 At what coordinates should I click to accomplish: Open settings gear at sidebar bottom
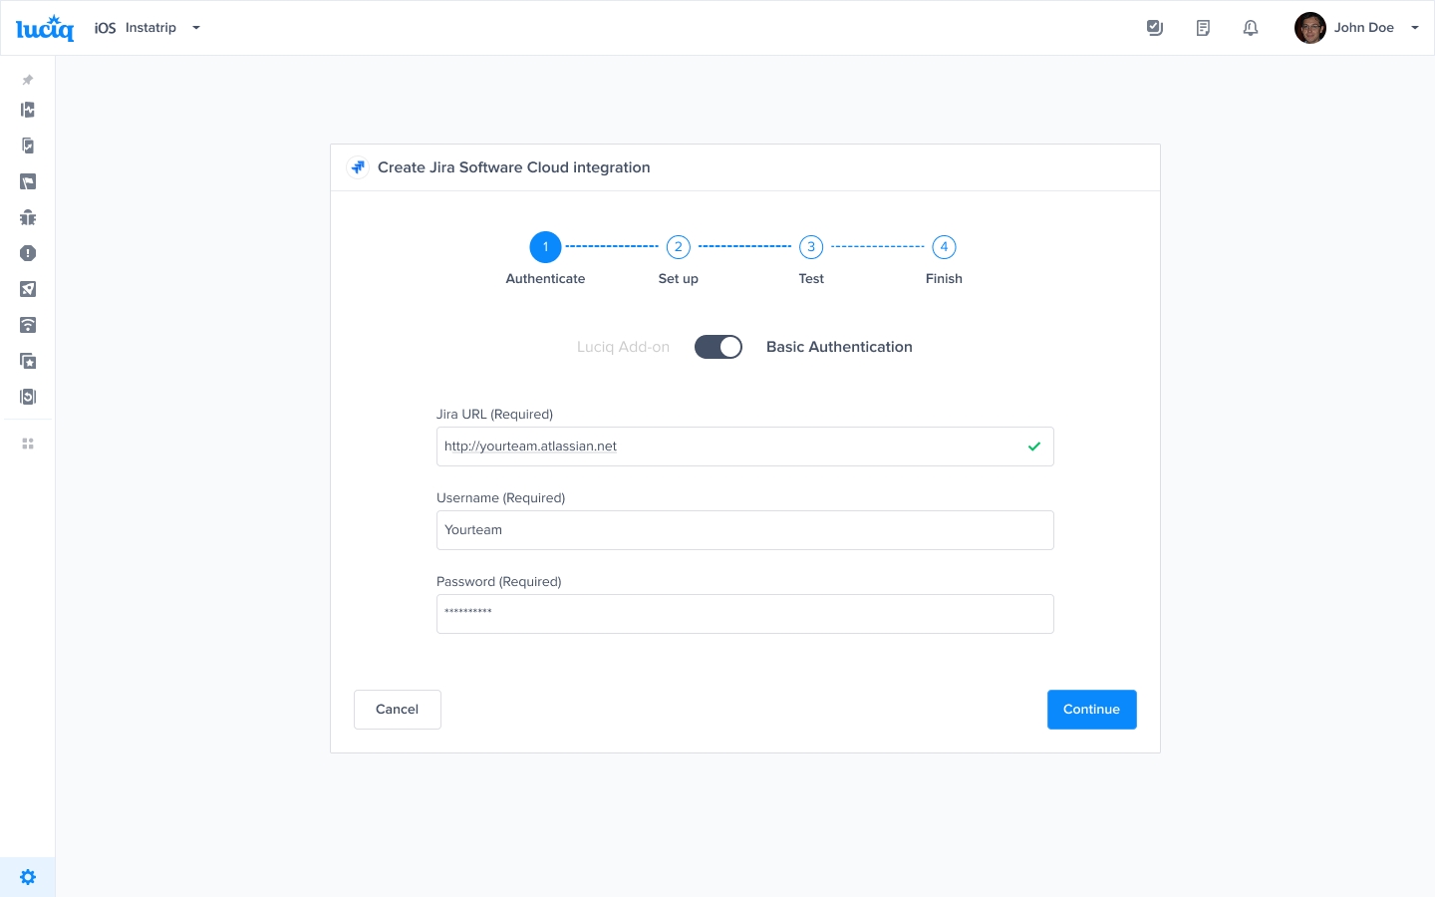tap(28, 877)
